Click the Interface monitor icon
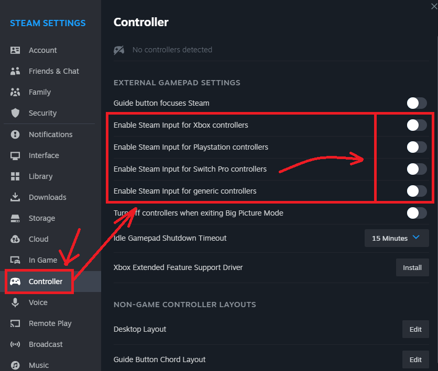 point(15,155)
